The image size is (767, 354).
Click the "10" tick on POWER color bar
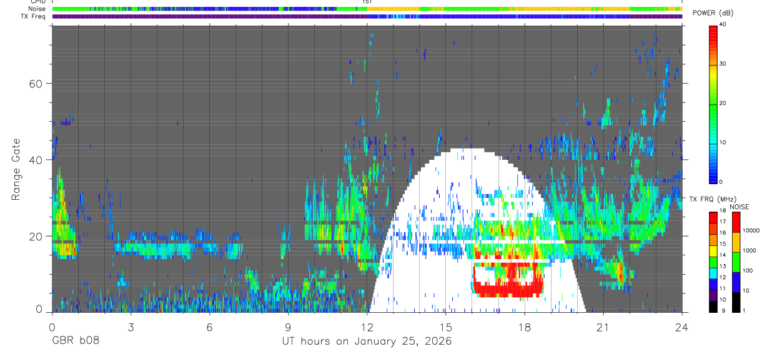[x=724, y=142]
